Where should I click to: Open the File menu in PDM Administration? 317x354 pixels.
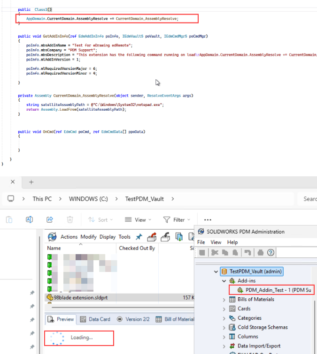tap(201, 242)
